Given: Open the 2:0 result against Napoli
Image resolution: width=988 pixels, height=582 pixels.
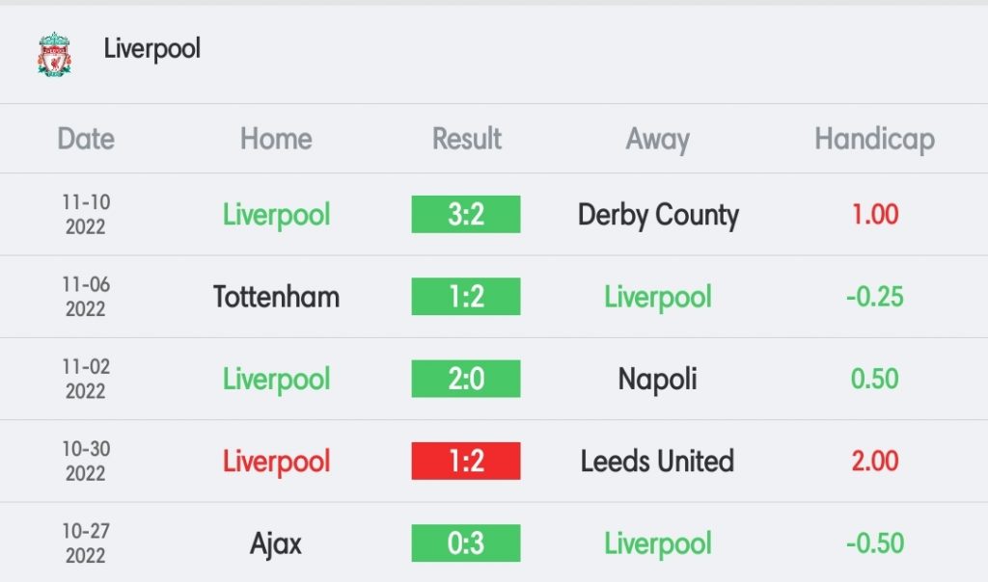Looking at the screenshot, I should pos(466,379).
